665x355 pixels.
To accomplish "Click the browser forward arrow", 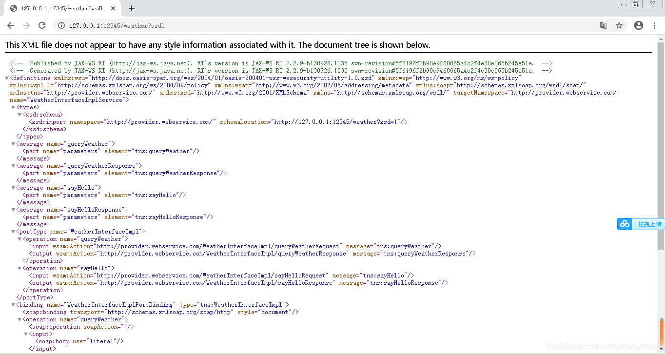I will tap(26, 25).
